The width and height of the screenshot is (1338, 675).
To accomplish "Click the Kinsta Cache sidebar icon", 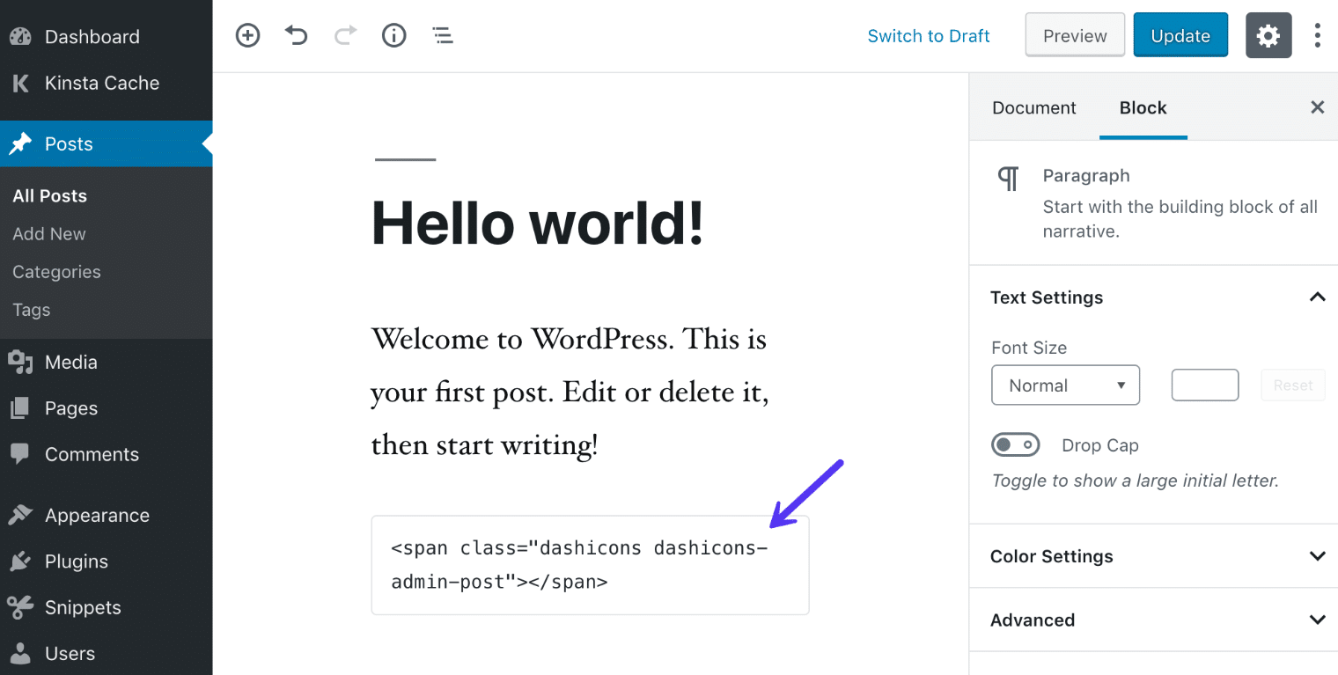I will (19, 83).
